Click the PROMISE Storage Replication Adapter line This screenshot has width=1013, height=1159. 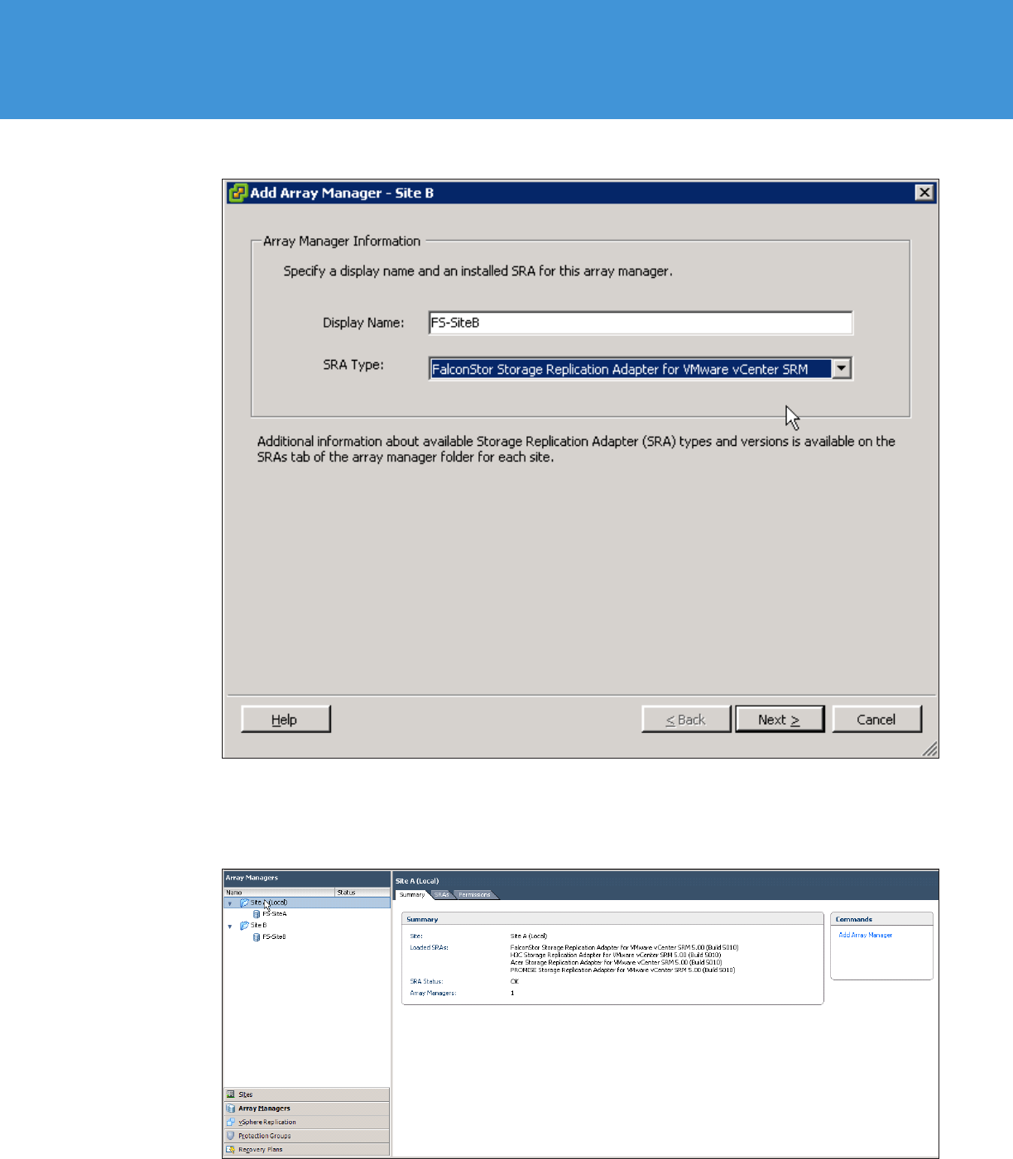[x=622, y=970]
